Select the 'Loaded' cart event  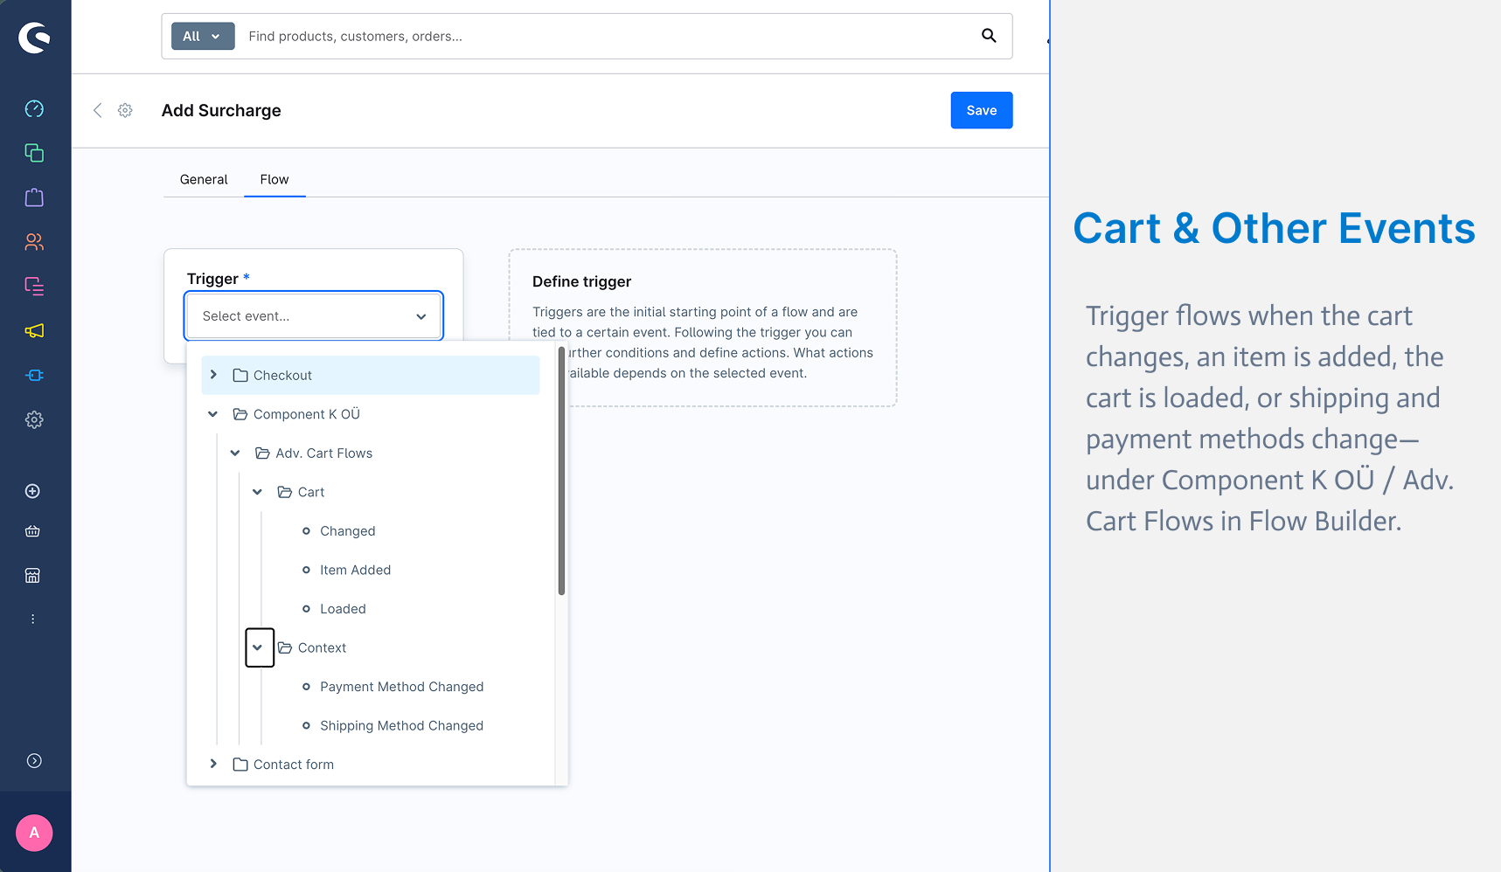(x=343, y=609)
